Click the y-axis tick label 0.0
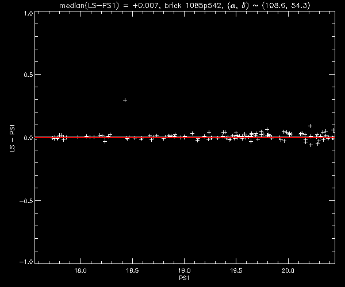Screen dimensions: 345x287 click(x=28, y=138)
